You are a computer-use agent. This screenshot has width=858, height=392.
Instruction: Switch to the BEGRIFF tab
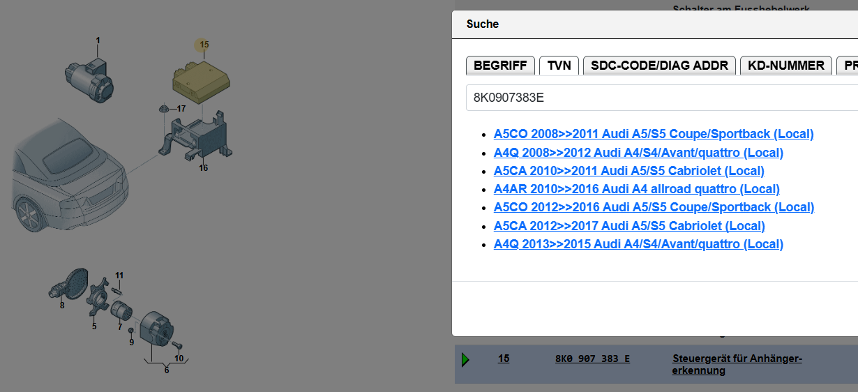(x=500, y=66)
